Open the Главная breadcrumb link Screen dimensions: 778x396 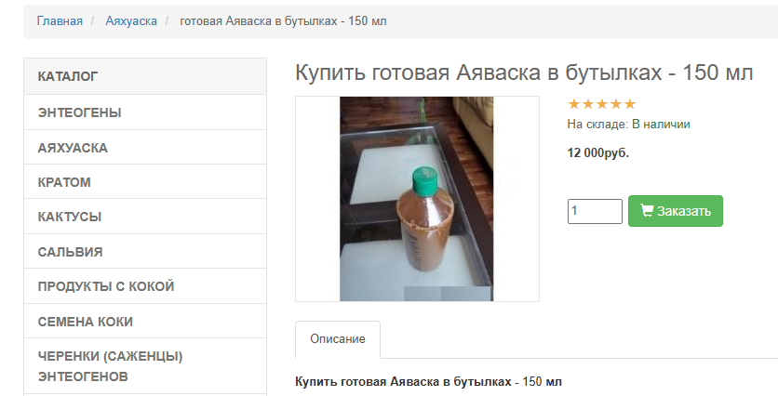pos(60,21)
